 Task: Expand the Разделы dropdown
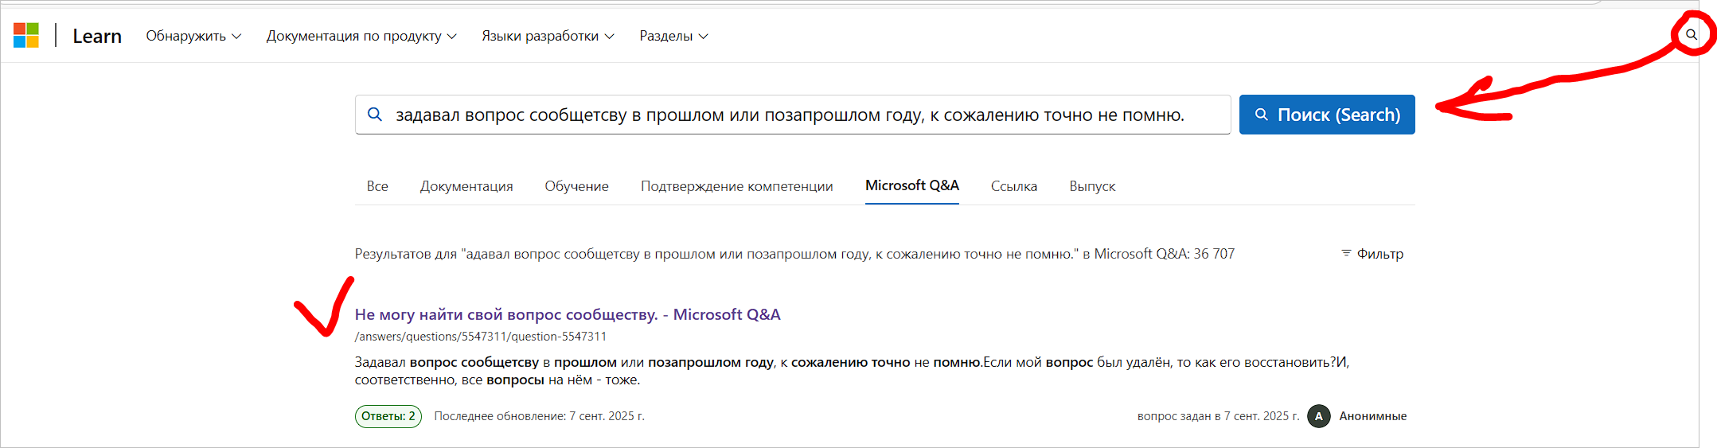coord(673,36)
